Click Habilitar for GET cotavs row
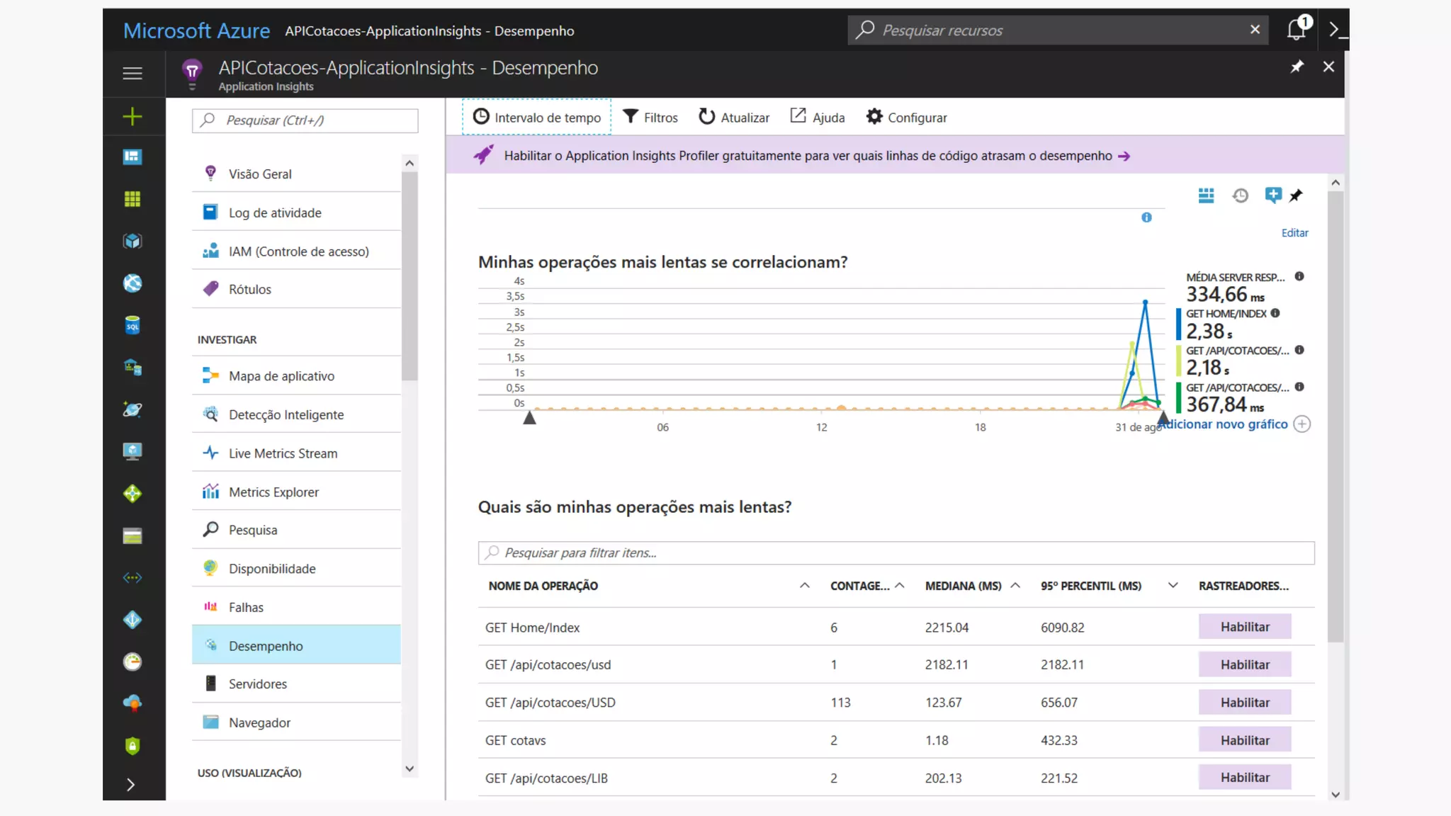This screenshot has height=816, width=1451. click(1245, 740)
